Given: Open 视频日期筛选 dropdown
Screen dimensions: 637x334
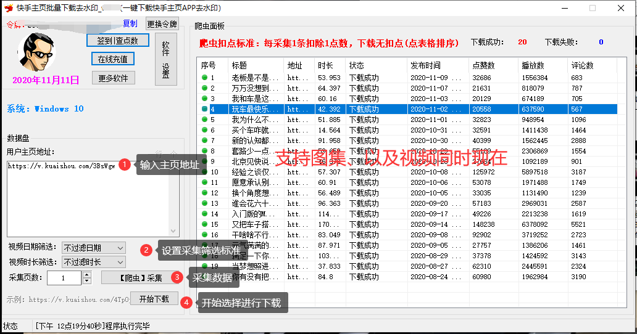Looking at the screenshot, I should tap(94, 248).
